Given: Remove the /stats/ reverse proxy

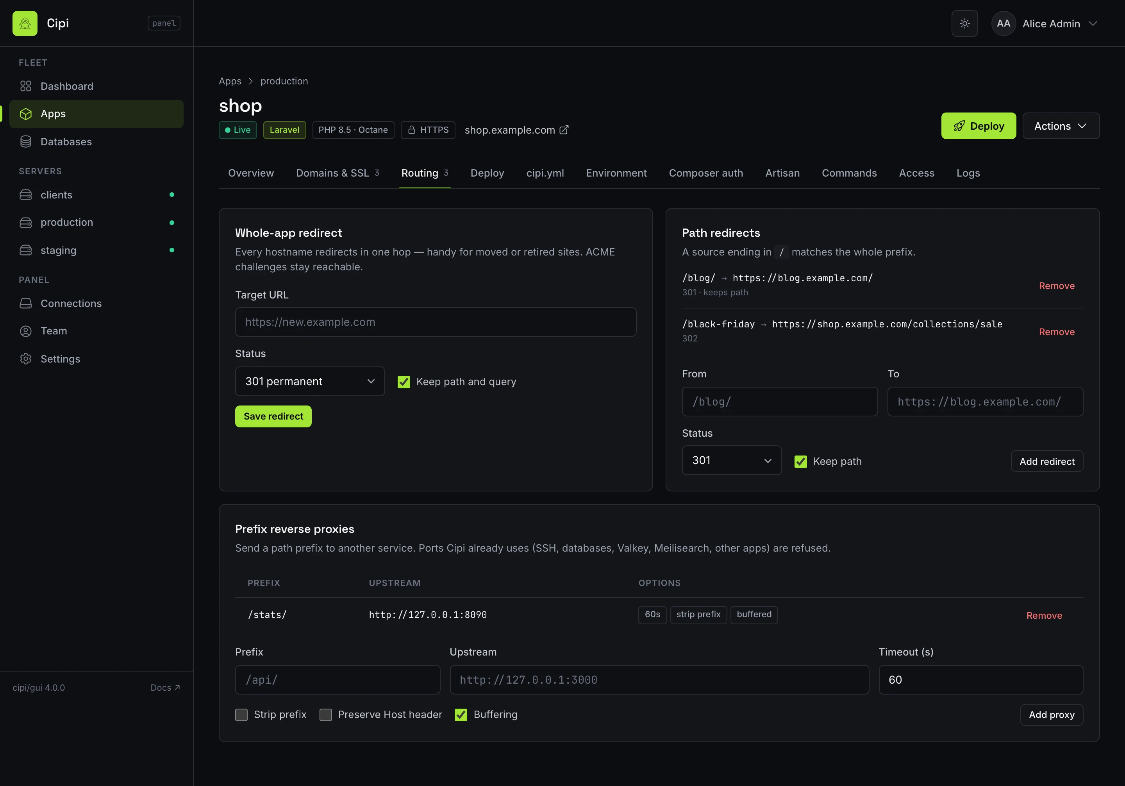Looking at the screenshot, I should [x=1044, y=615].
